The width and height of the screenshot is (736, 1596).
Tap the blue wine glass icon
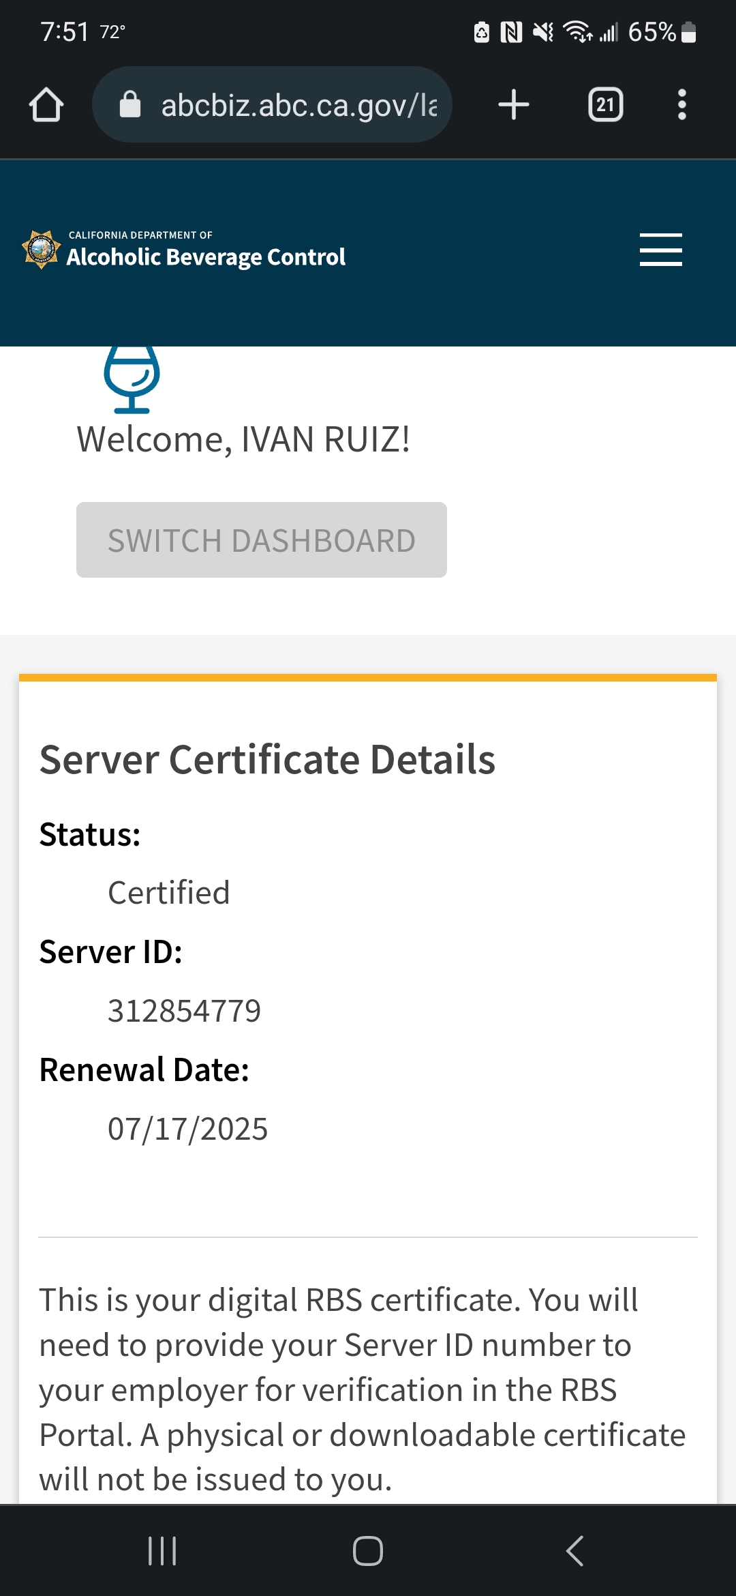tap(132, 379)
